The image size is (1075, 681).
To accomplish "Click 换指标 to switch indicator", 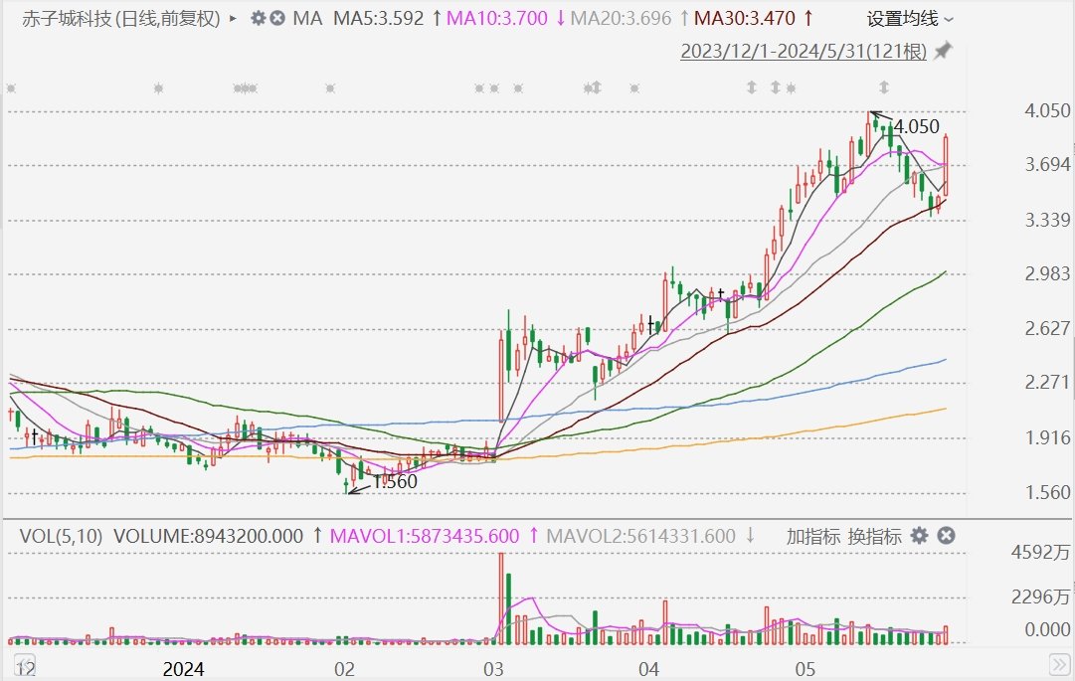I will (x=874, y=536).
